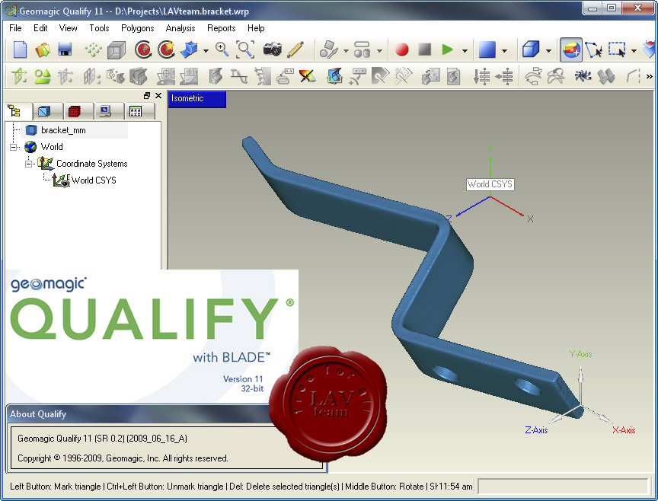The width and height of the screenshot is (658, 501).
Task: Open the View menu
Action: point(68,28)
